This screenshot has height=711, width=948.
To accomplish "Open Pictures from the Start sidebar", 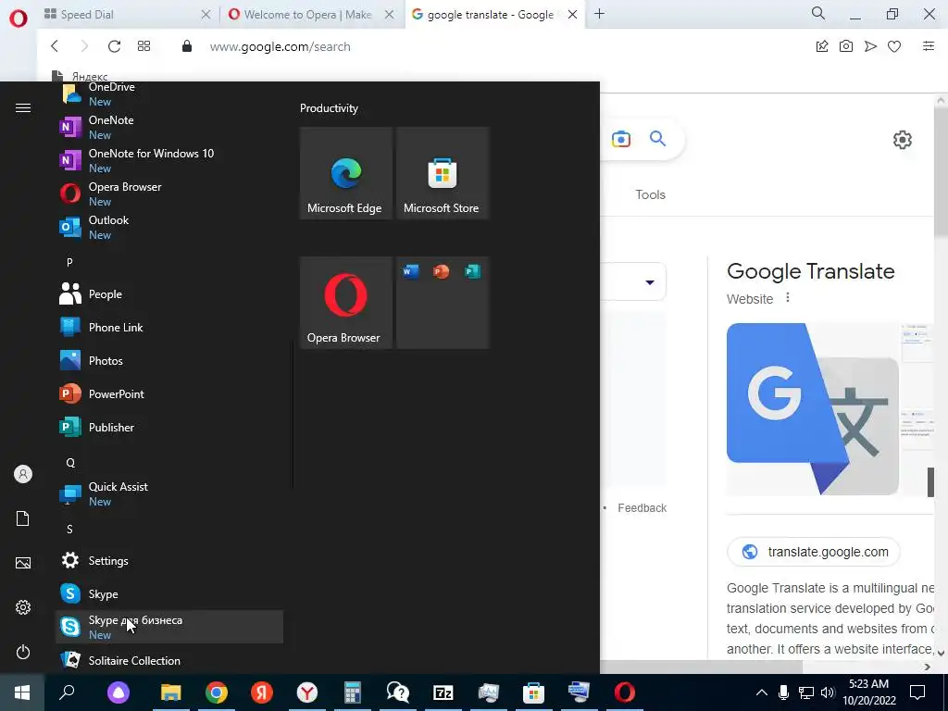I will click(x=23, y=563).
